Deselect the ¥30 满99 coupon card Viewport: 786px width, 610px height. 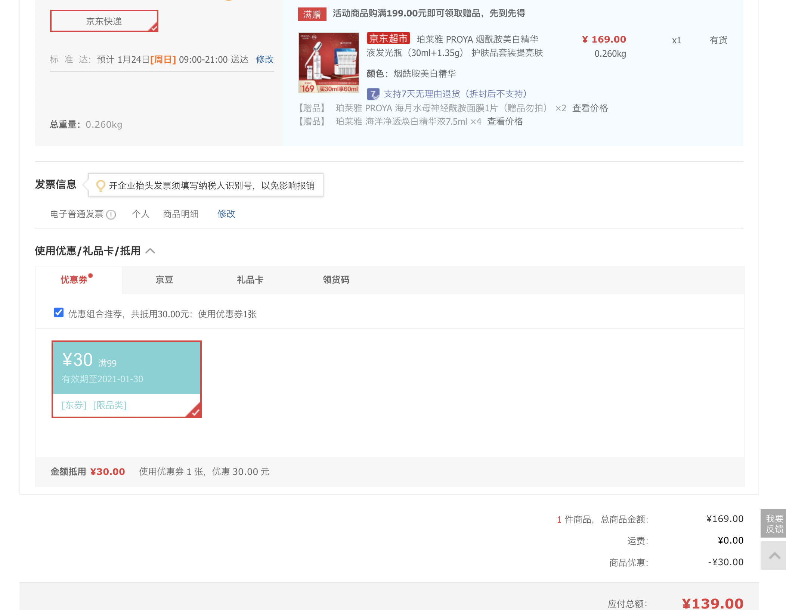[127, 379]
